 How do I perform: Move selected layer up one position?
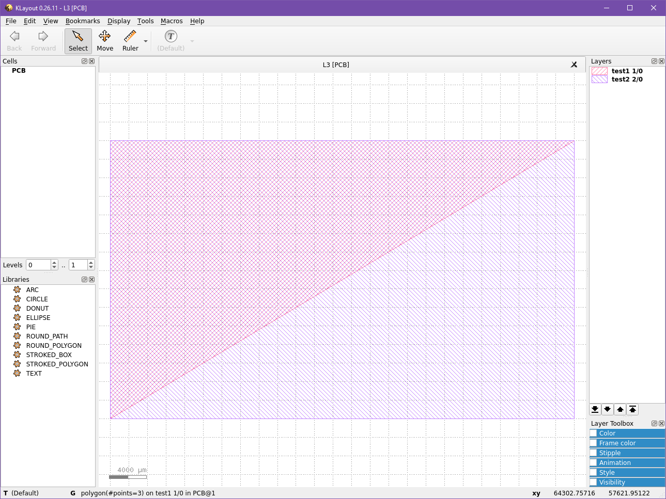pyautogui.click(x=620, y=409)
